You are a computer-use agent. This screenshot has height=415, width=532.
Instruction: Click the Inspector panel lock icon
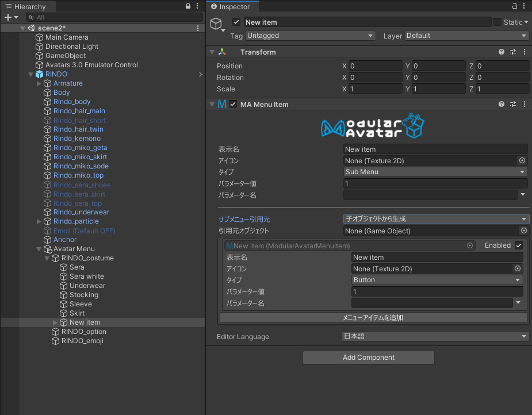(x=515, y=6)
